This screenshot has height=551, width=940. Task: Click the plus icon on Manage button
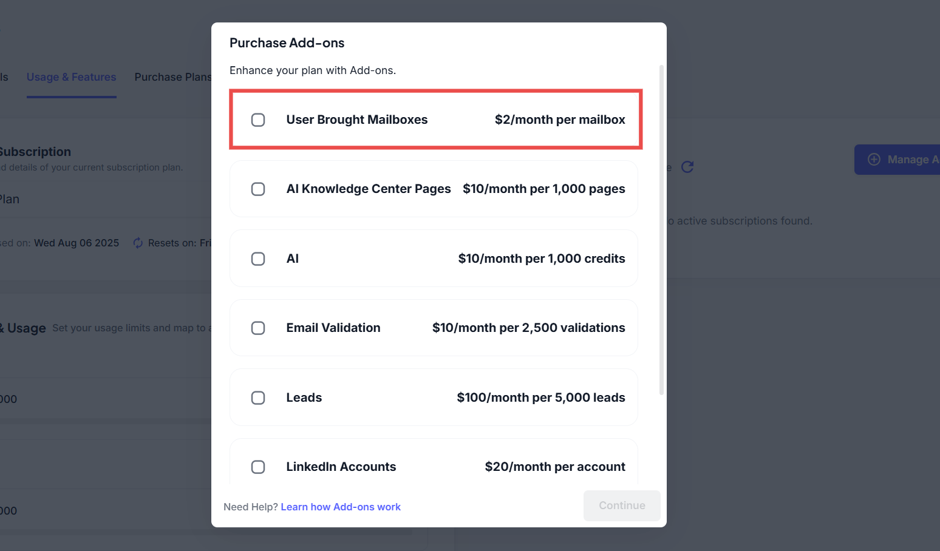click(x=874, y=160)
